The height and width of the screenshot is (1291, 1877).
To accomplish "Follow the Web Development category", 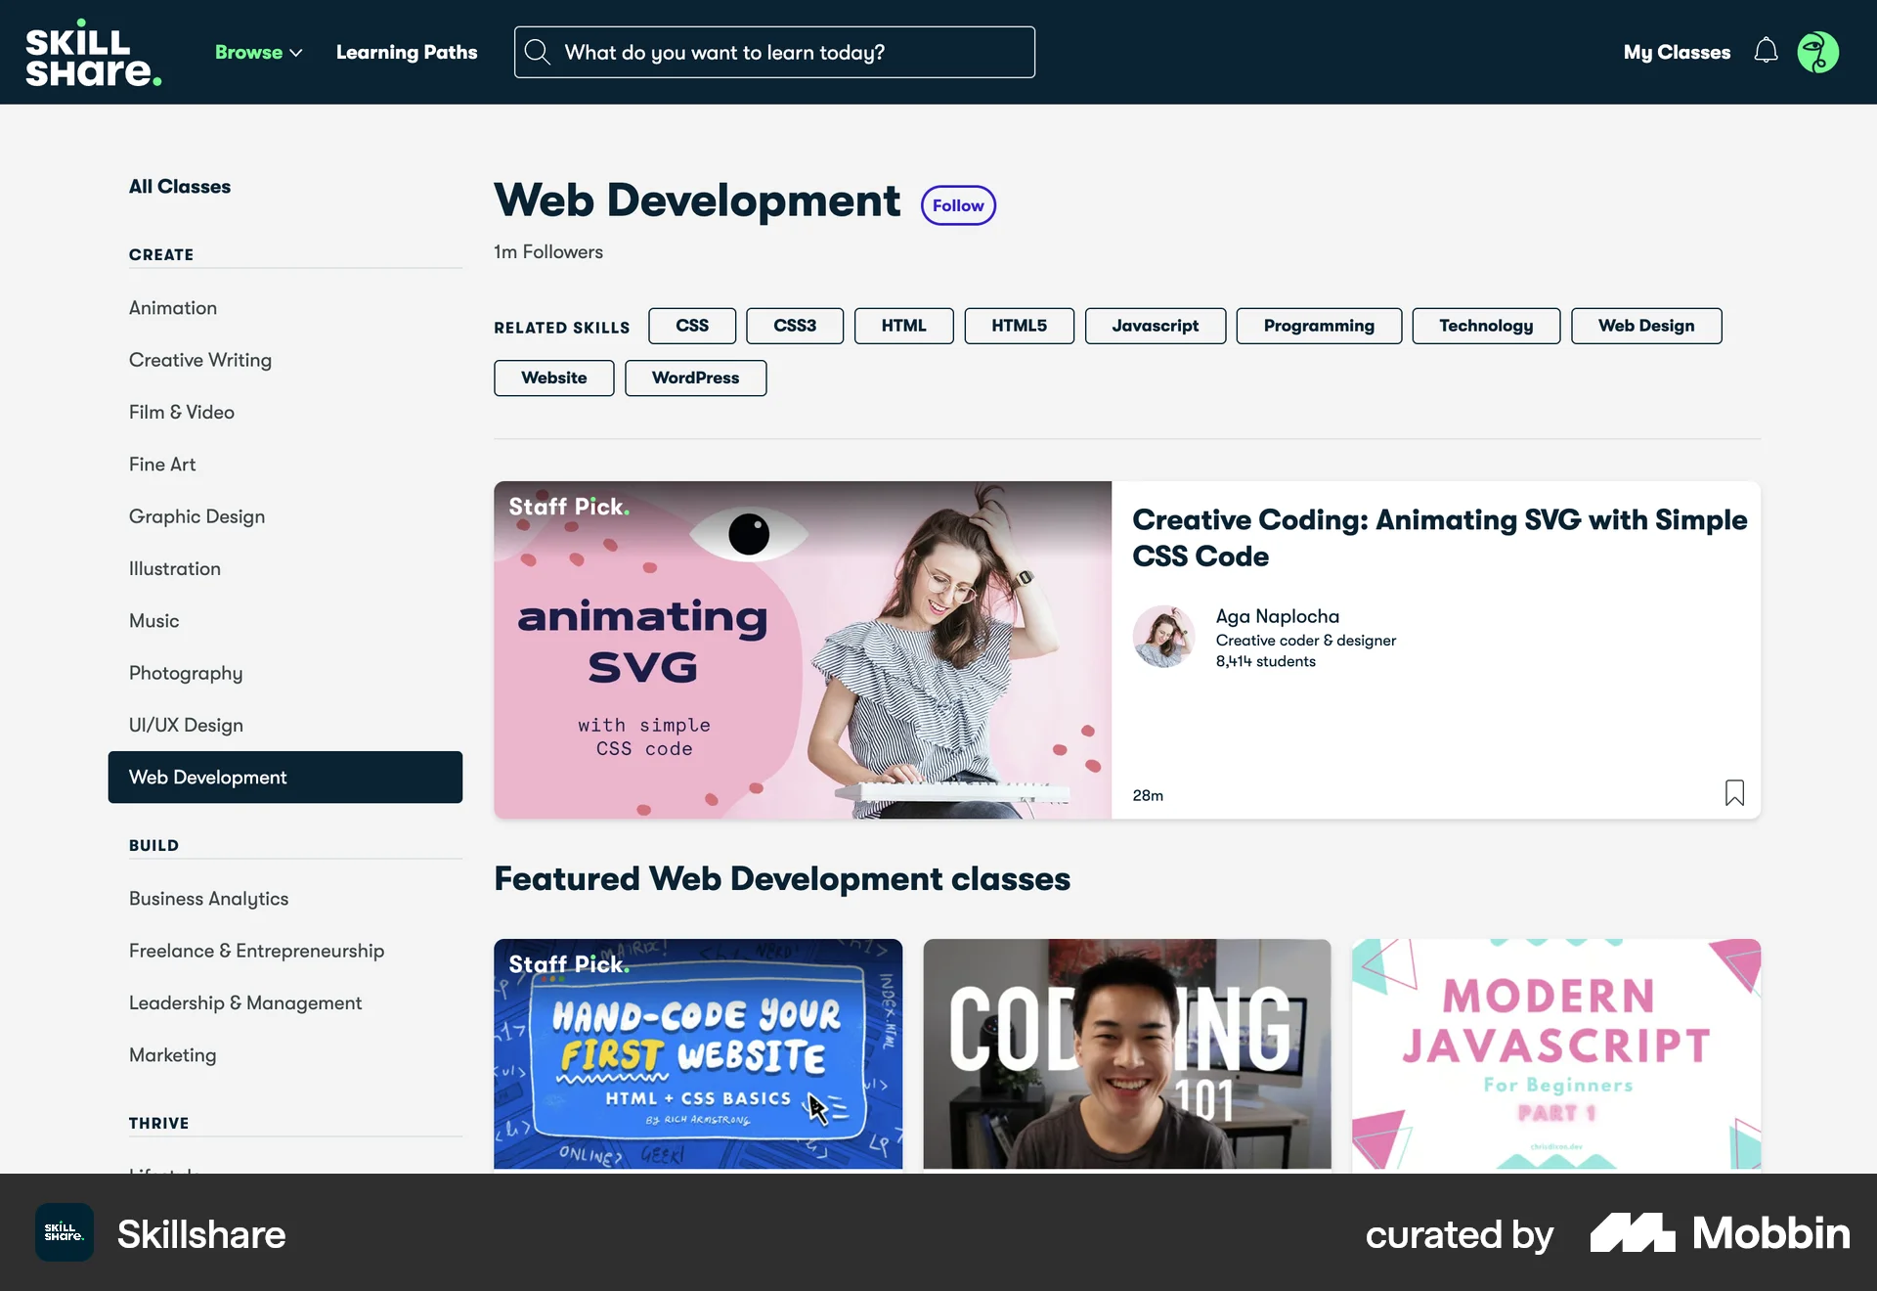I will [957, 205].
